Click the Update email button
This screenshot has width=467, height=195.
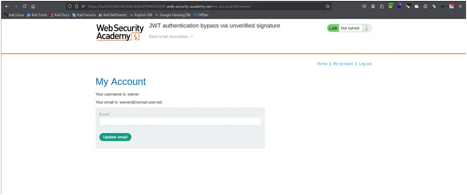(x=115, y=137)
